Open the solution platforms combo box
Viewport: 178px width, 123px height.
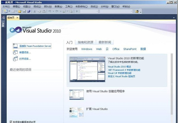(116, 11)
